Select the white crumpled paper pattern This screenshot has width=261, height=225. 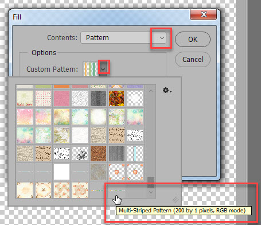coord(80,98)
